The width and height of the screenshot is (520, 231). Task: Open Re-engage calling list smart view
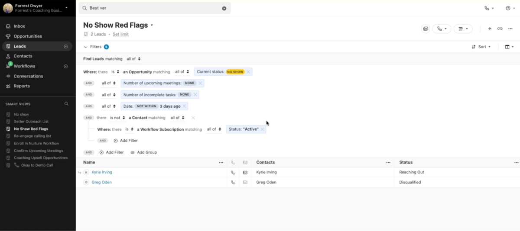pyautogui.click(x=32, y=136)
